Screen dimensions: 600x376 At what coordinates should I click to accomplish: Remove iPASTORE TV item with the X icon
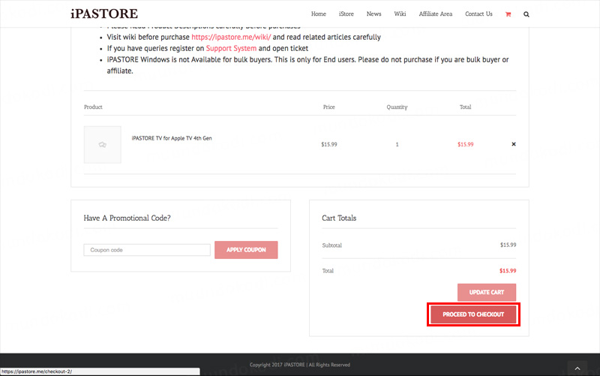[x=514, y=144]
